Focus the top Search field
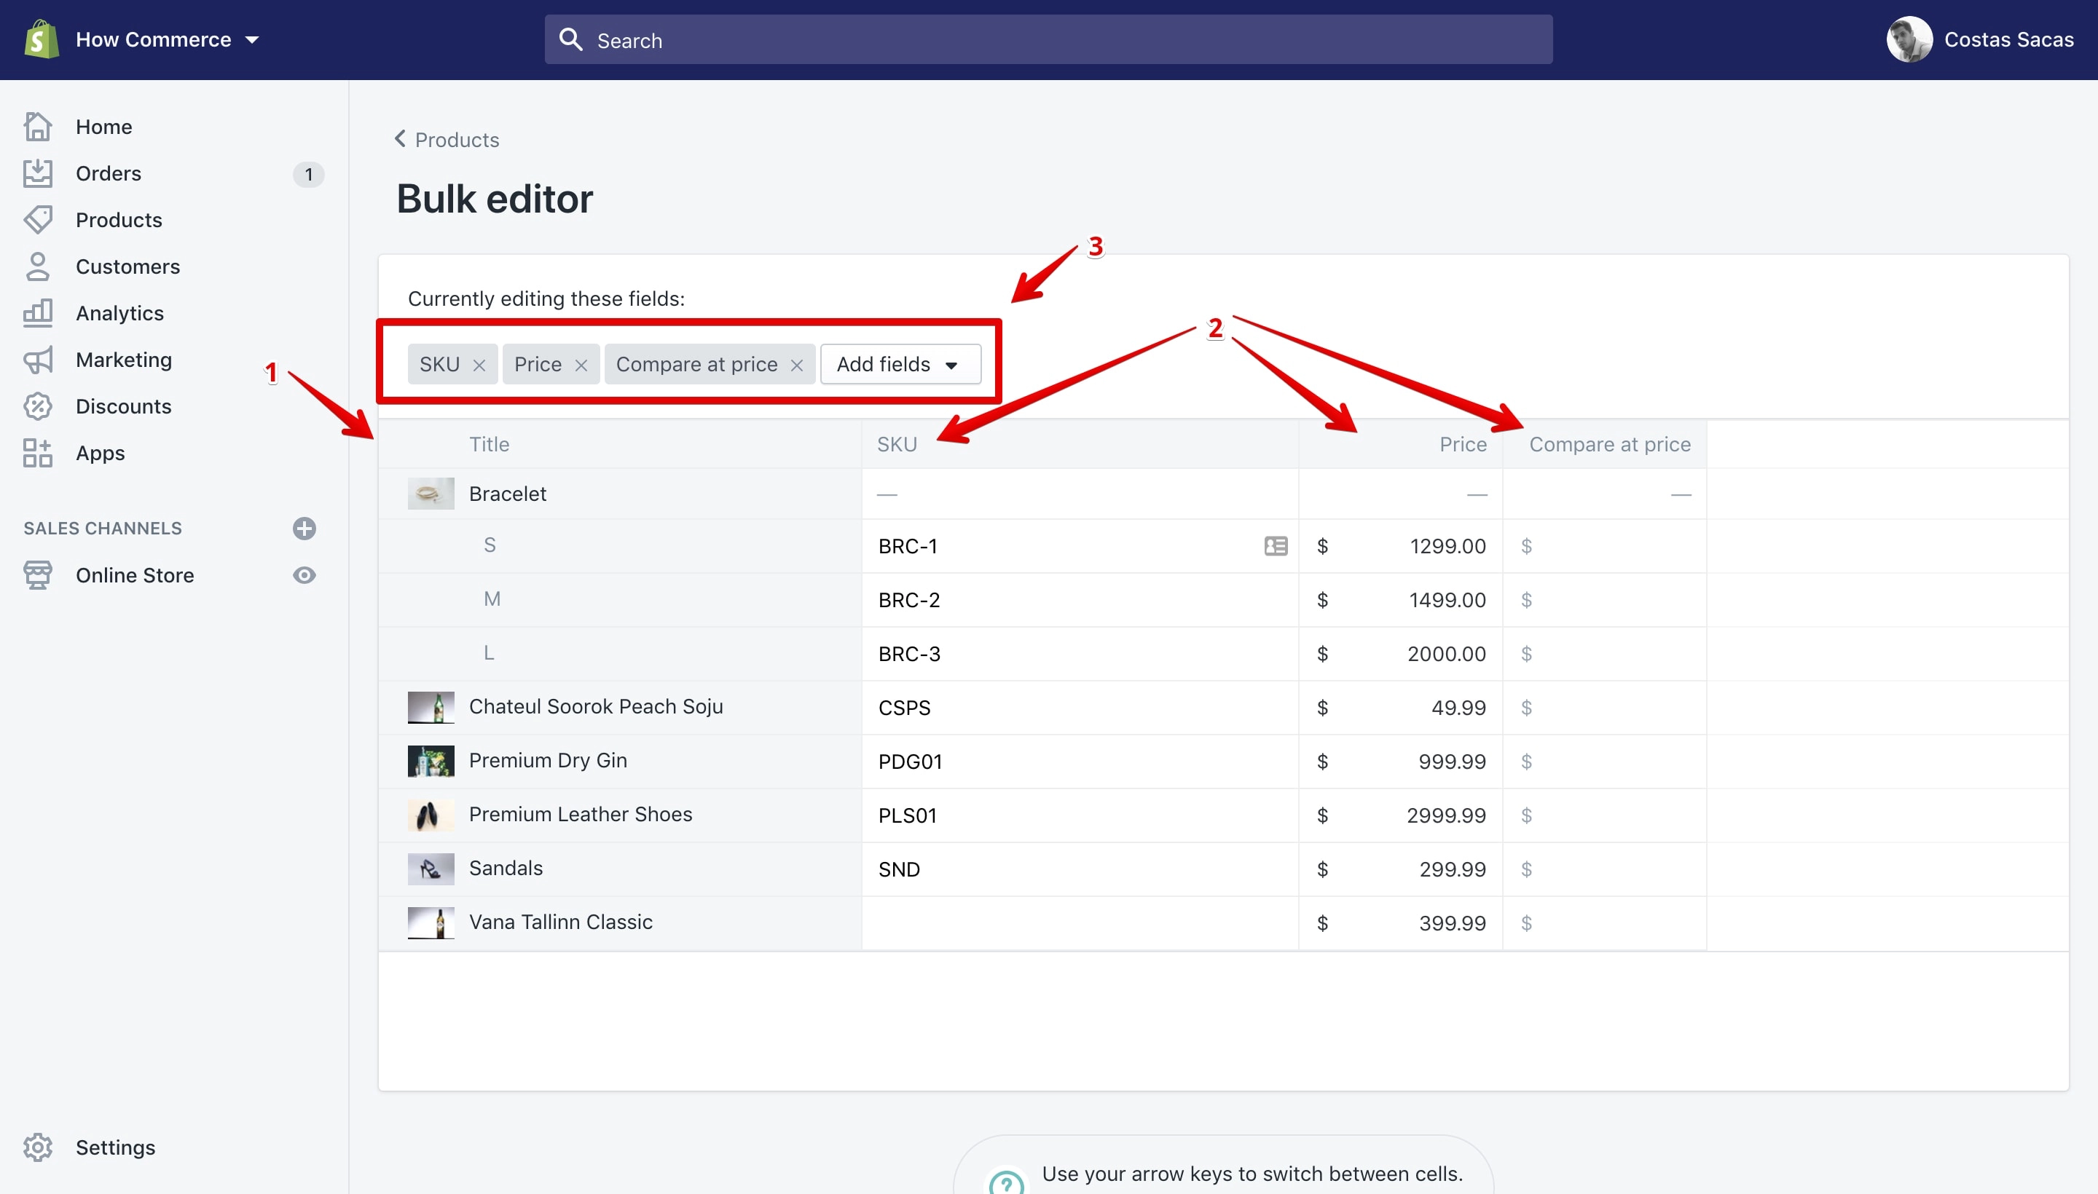This screenshot has height=1194, width=2098. 1048,39
